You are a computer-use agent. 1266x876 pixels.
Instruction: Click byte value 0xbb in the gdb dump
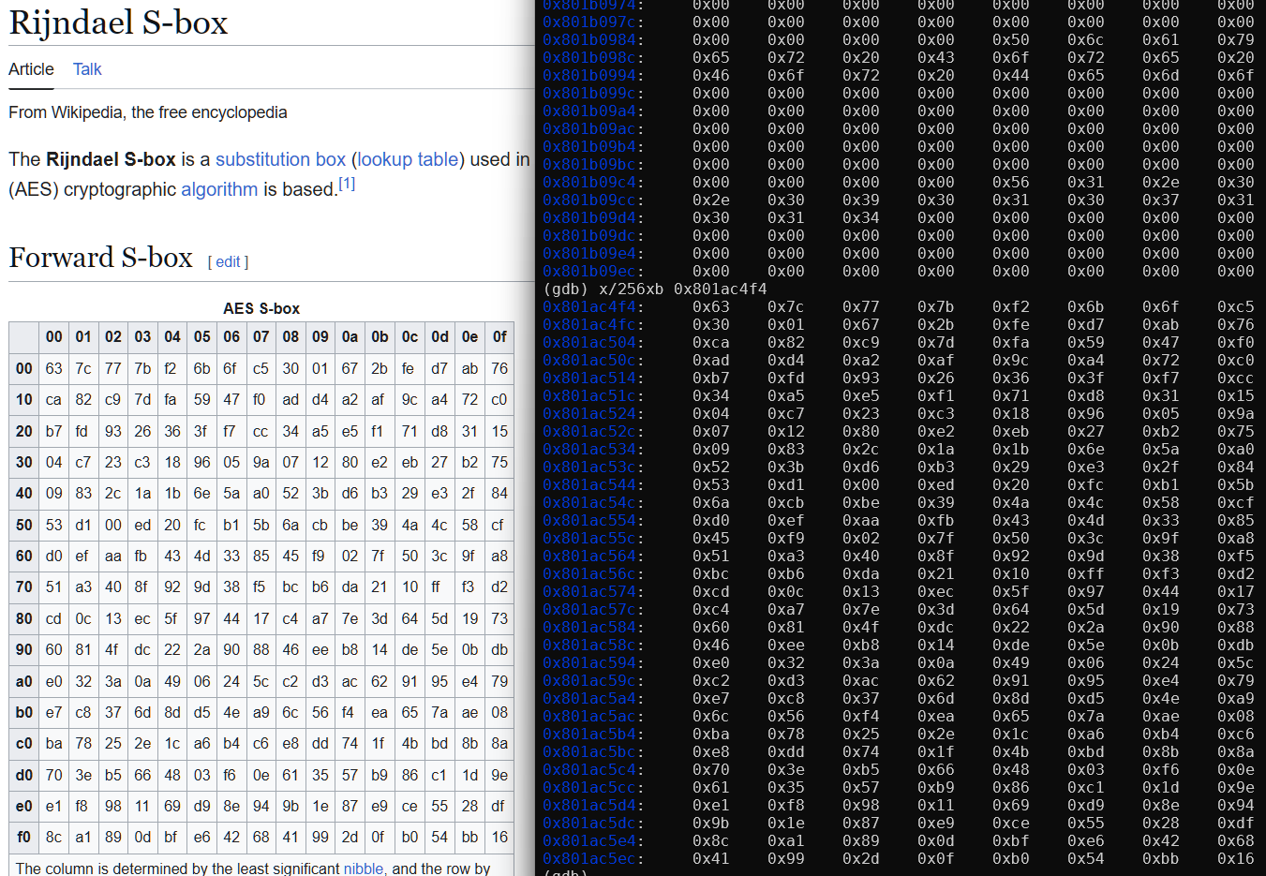click(1161, 858)
